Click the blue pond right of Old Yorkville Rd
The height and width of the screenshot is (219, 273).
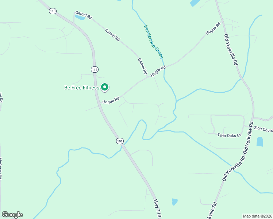point(260,142)
